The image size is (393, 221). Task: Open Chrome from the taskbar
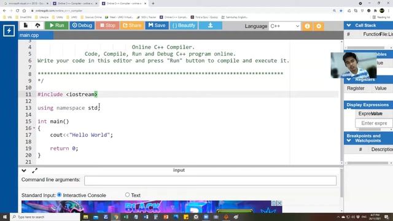[x=115, y=217]
